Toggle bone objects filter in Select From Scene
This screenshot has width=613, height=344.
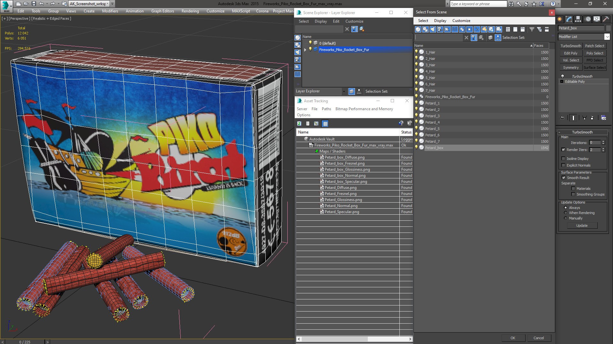coord(477,29)
